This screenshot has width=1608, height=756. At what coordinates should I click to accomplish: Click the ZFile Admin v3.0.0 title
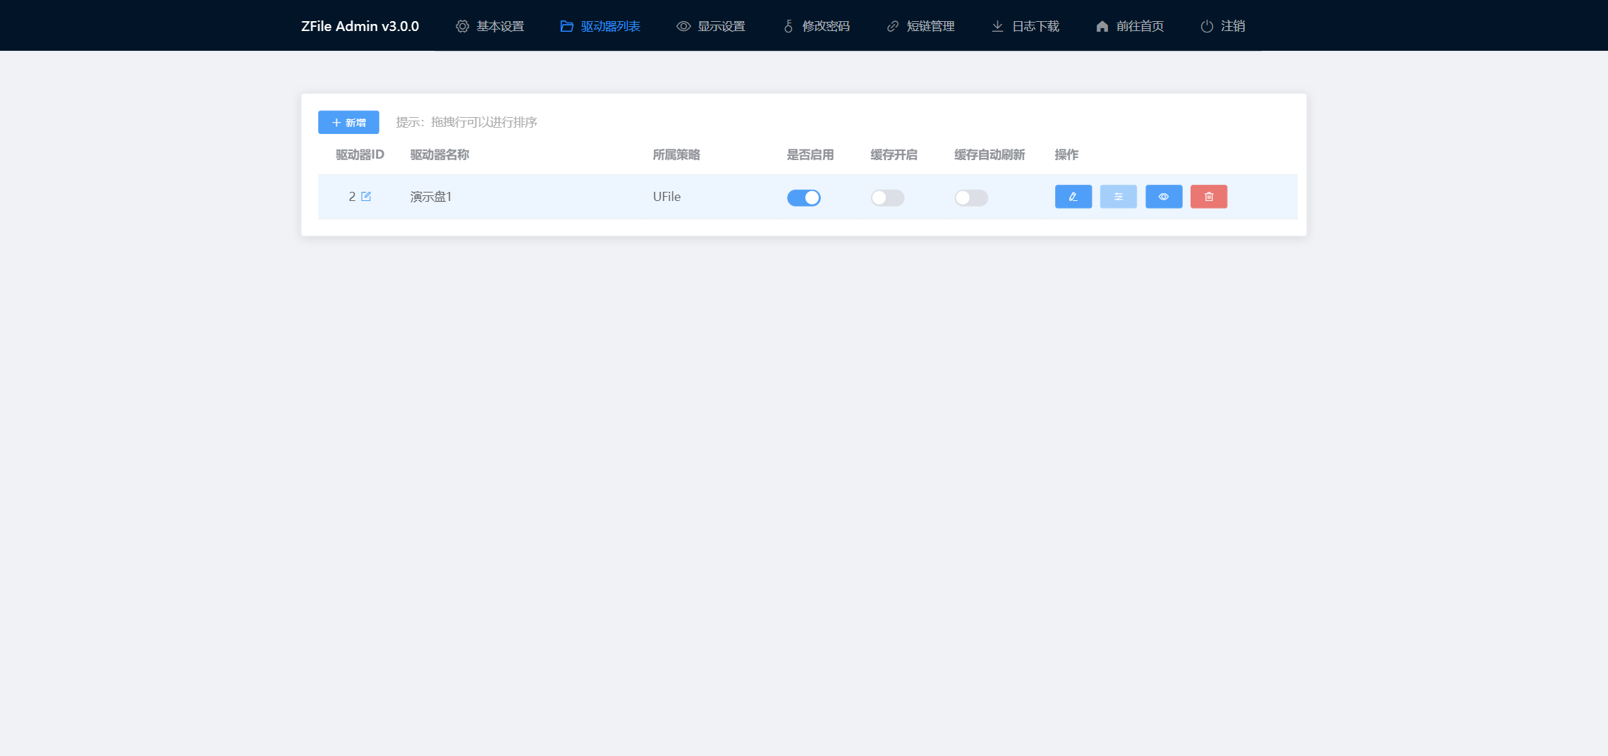pos(360,26)
